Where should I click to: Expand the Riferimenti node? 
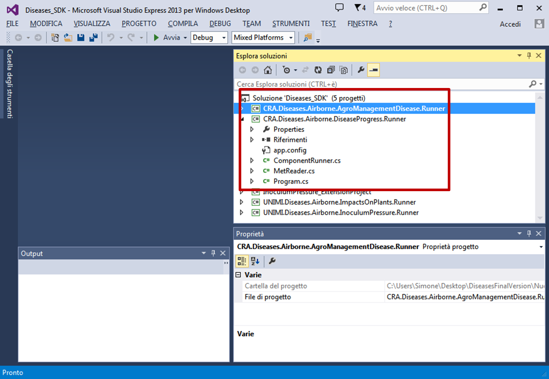252,140
